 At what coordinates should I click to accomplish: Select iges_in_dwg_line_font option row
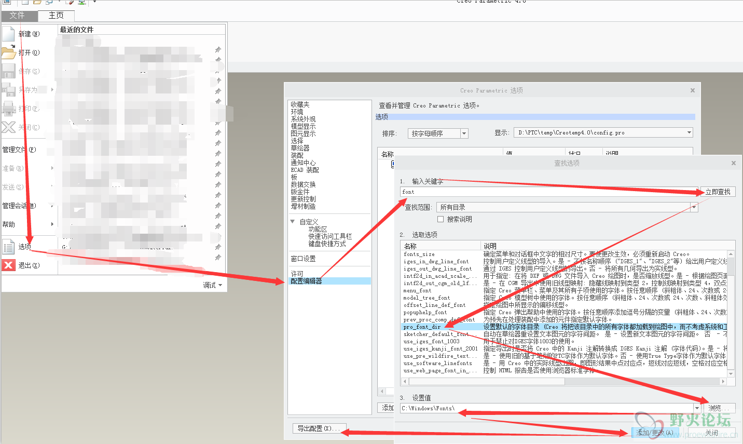click(x=565, y=261)
